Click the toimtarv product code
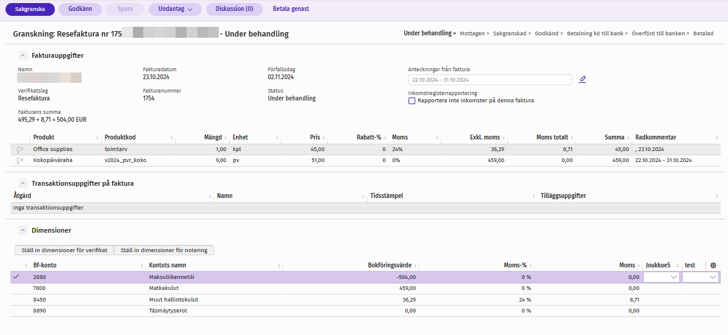The image size is (728, 335). 115,149
